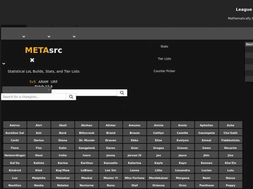Choose the Alistar champion button

110,125
